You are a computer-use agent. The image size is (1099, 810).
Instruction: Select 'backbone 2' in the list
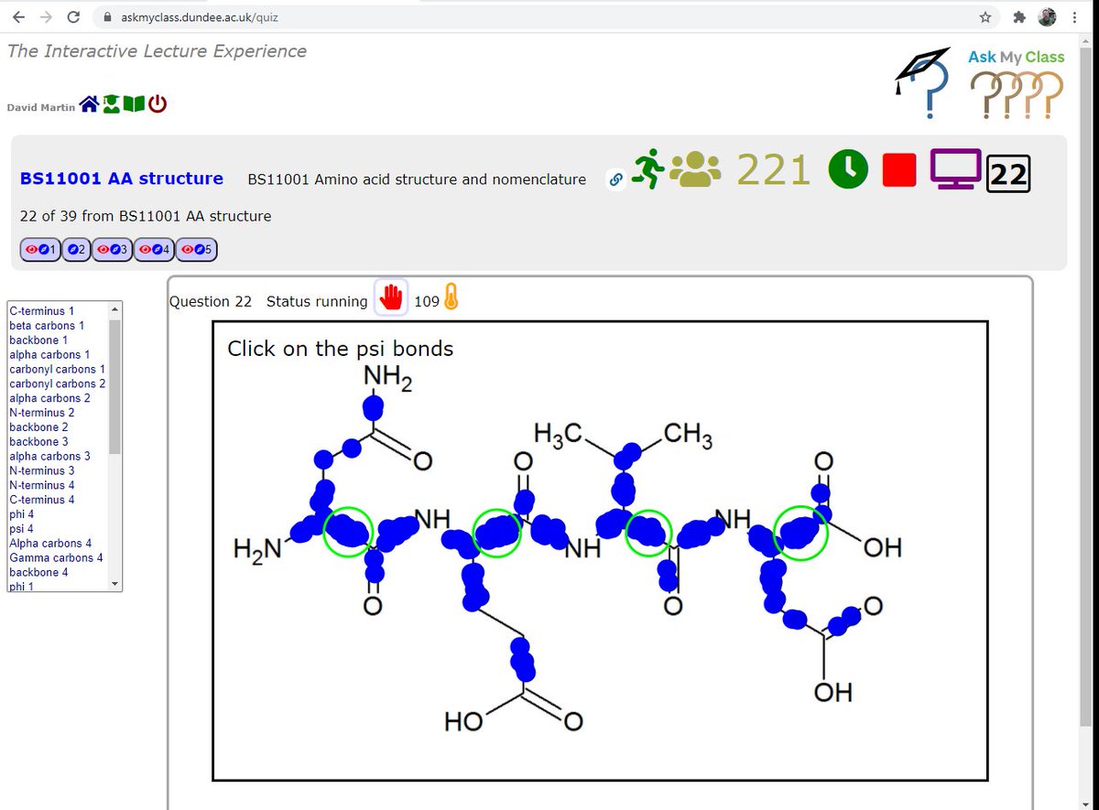[38, 427]
